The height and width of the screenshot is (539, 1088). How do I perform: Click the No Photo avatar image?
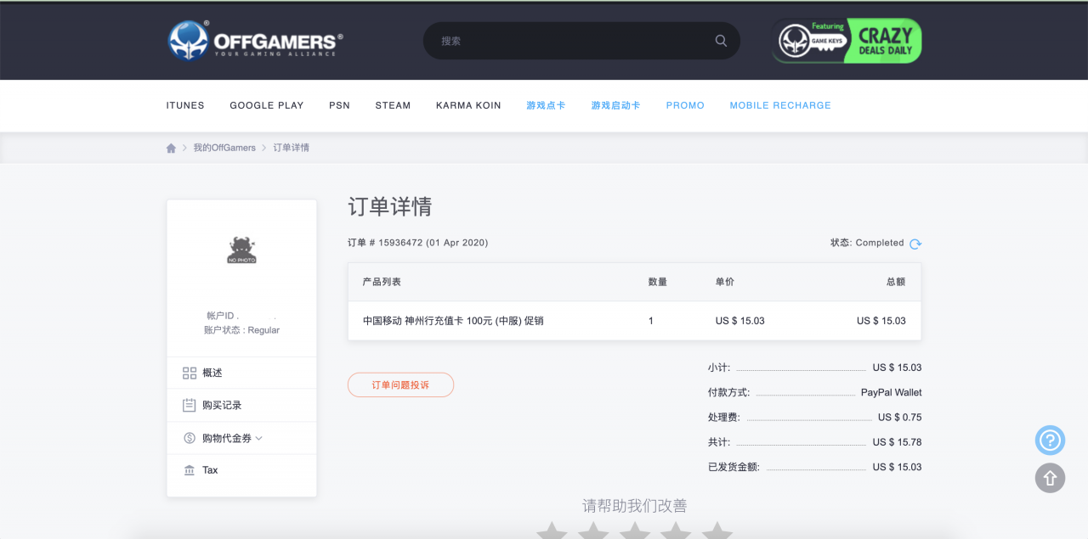point(241,250)
